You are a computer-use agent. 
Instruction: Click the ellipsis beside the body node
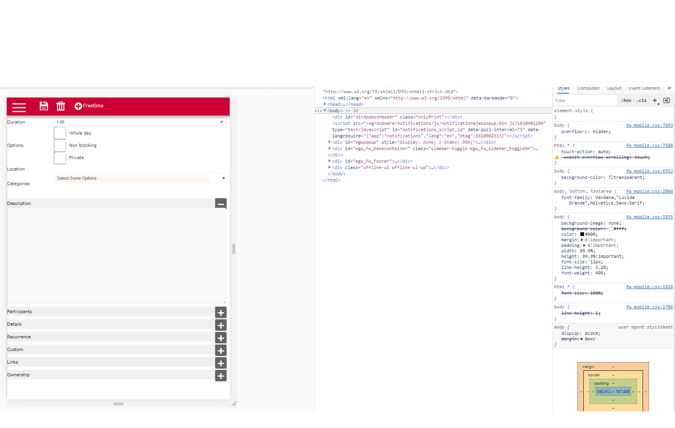(318, 111)
